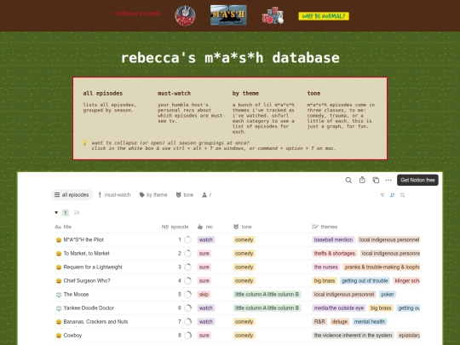
Task: Click the emoji icon beside Cowboy
Action: (59, 336)
